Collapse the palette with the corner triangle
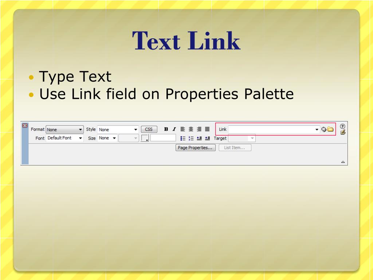The height and width of the screenshot is (280, 373). (x=343, y=162)
